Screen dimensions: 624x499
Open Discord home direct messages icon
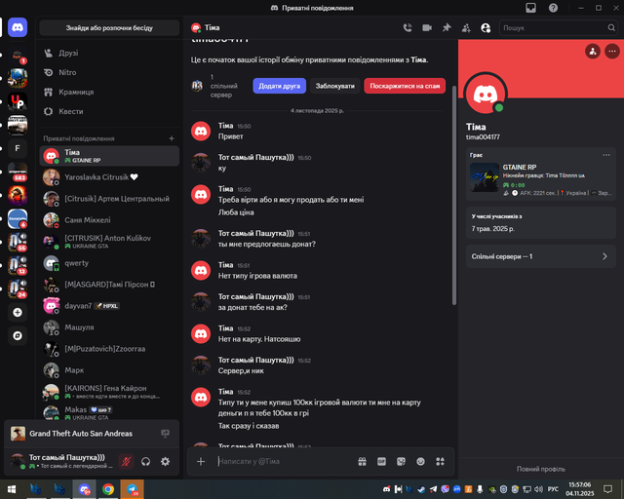[18, 27]
